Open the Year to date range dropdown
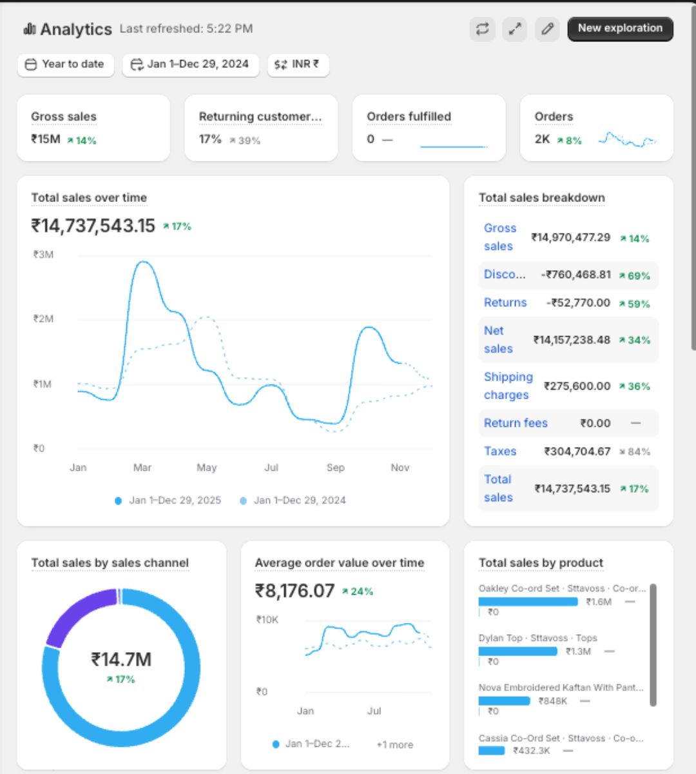696x774 pixels. (x=66, y=64)
